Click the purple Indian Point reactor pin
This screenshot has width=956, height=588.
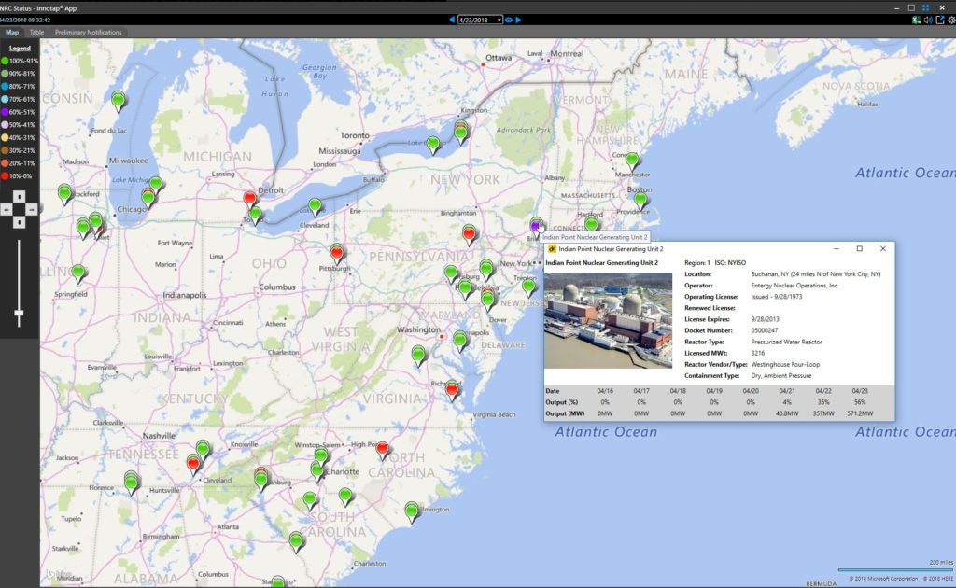[x=535, y=228]
